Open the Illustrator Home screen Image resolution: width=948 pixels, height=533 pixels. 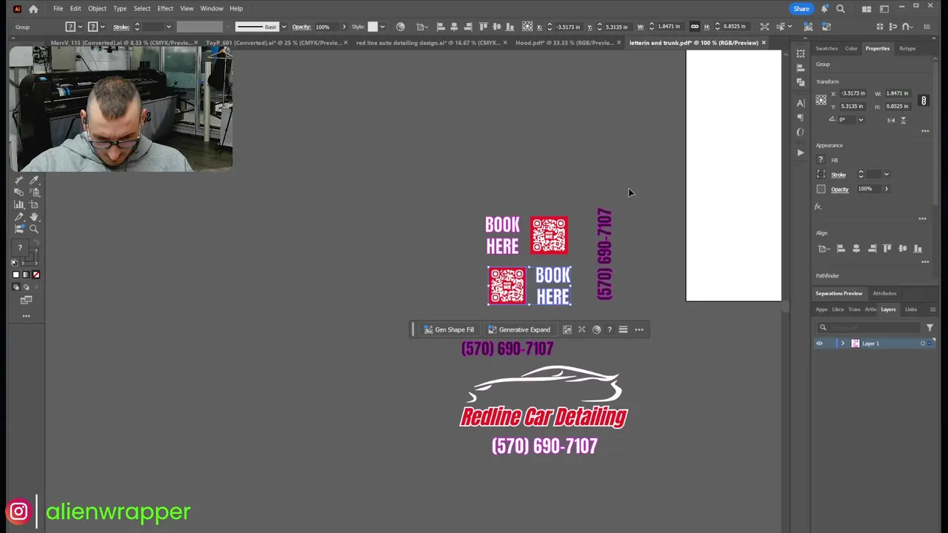click(x=33, y=9)
